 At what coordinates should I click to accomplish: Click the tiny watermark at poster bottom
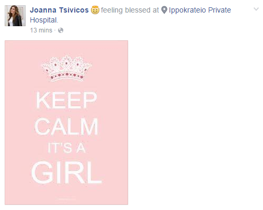click(66, 198)
